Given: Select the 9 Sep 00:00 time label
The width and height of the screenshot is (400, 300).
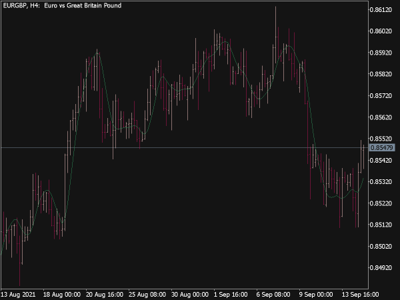Looking at the screenshot, I should (x=316, y=295).
